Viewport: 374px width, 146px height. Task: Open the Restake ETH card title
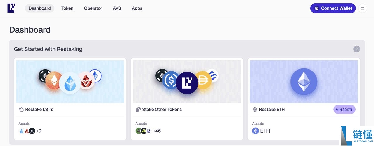272,110
